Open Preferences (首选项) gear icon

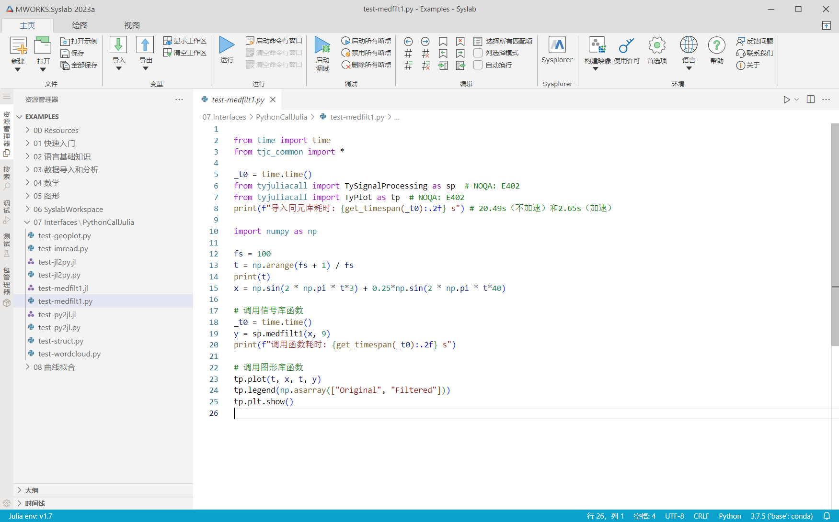(656, 45)
